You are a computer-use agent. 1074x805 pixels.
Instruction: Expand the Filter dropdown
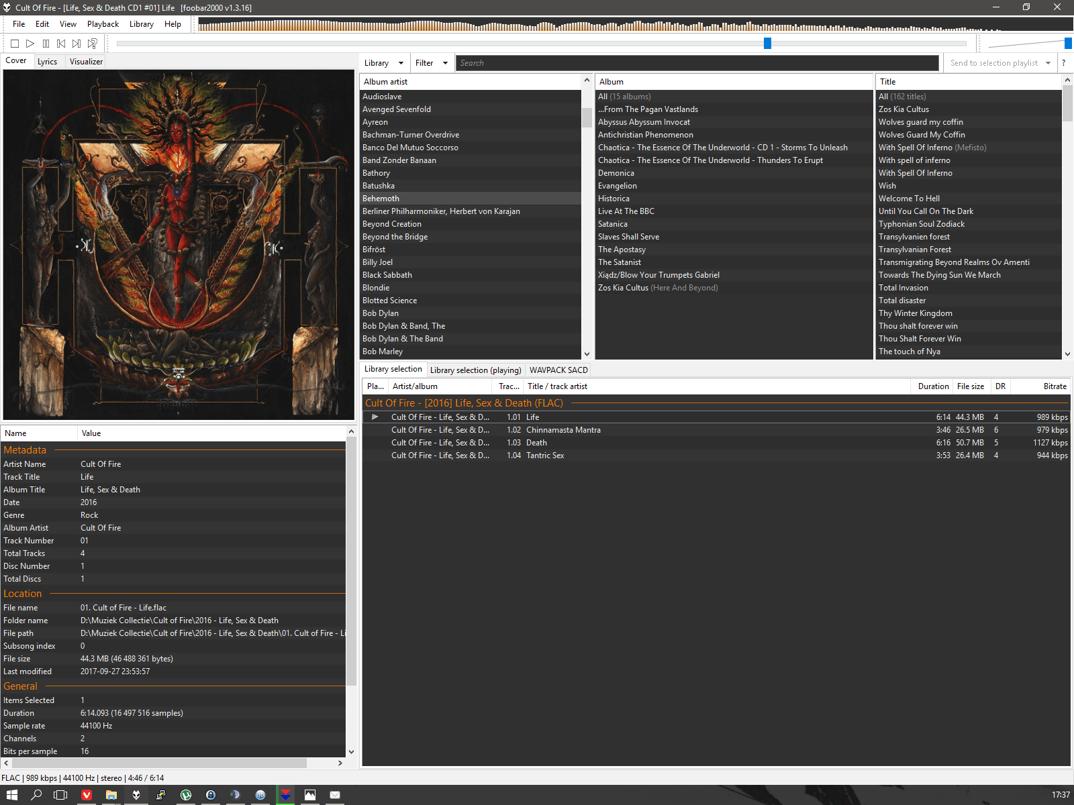click(431, 63)
